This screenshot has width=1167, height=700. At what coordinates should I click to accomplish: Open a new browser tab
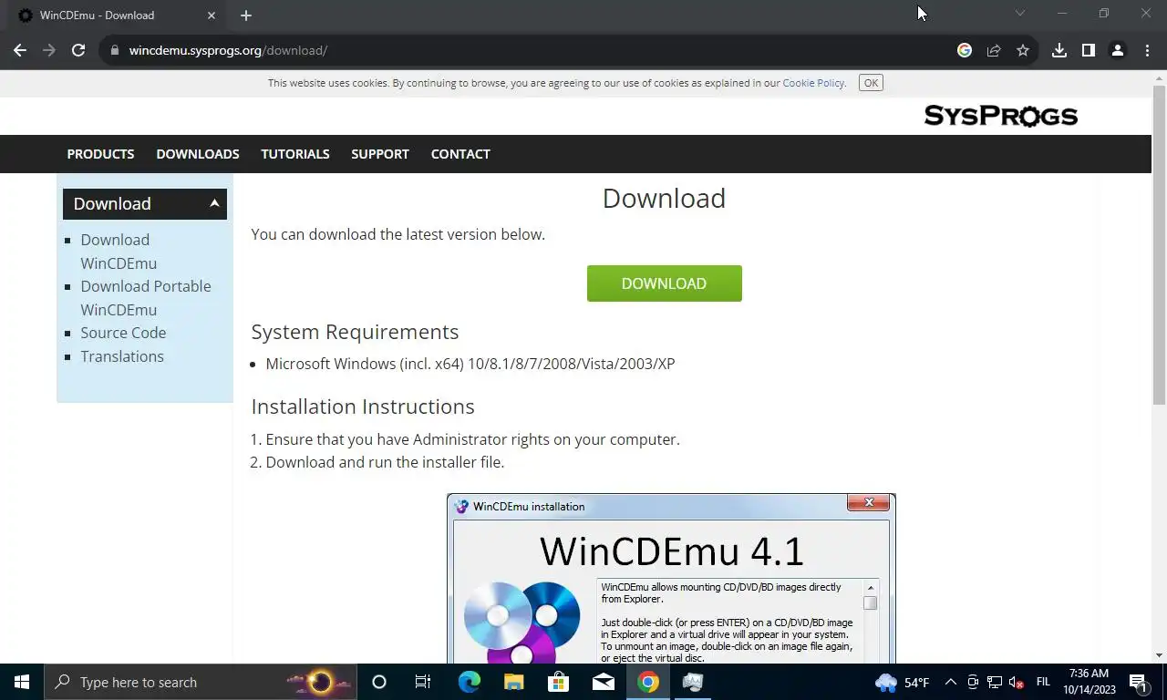246,15
